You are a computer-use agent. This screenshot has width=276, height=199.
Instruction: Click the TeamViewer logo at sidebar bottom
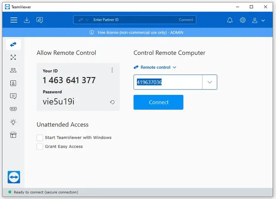(14, 177)
